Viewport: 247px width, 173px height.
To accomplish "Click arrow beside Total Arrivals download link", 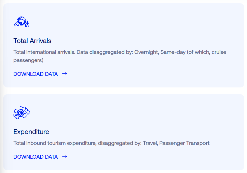I will point(64,74).
